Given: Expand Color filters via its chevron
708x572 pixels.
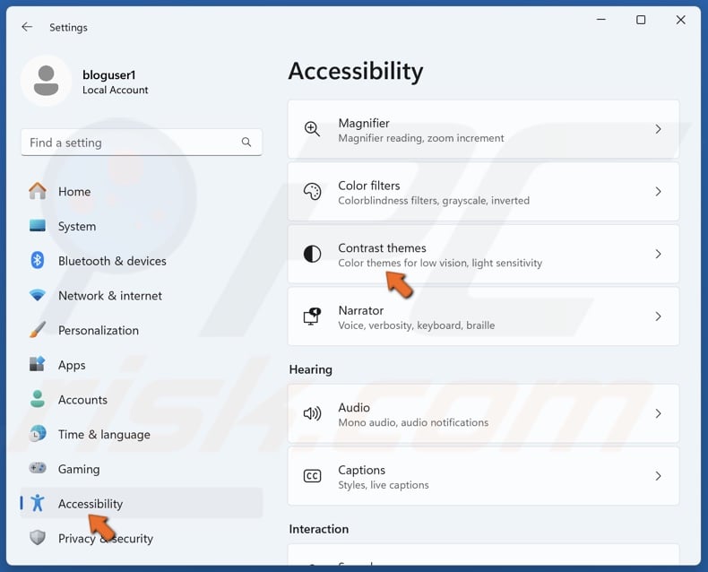Looking at the screenshot, I should click(x=658, y=192).
